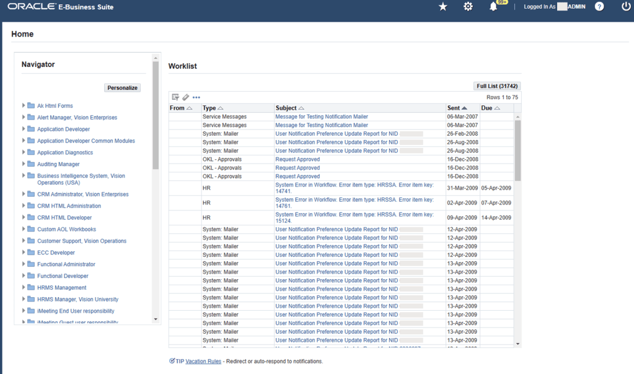
Task: Open the Favorites star icon
Action: 442,7
